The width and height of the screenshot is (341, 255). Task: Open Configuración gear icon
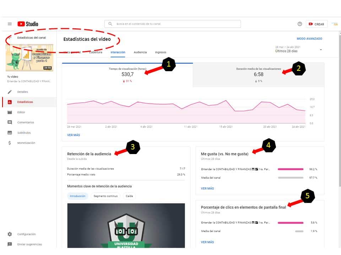(10, 234)
